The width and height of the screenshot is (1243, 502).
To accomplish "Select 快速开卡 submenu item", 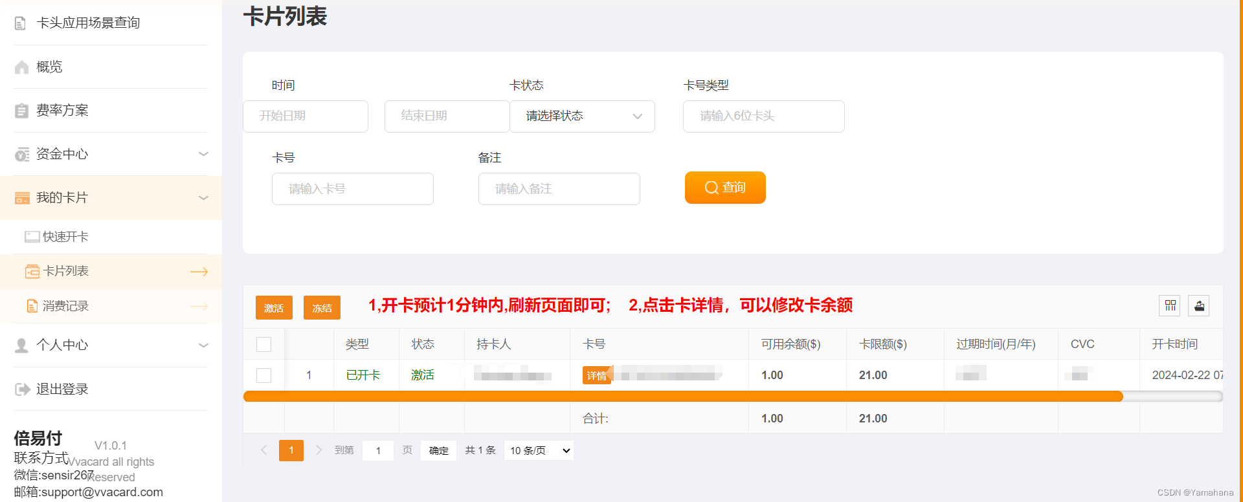I will click(111, 237).
